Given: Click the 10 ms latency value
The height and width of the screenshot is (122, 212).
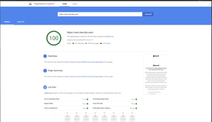Looking at the screenshot, I should click(x=132, y=108).
